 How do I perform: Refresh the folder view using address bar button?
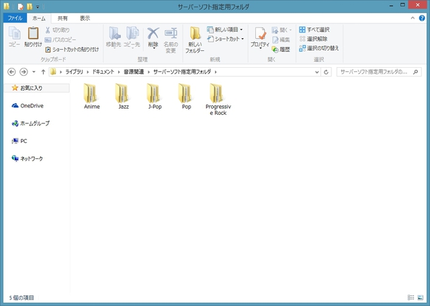pos(327,72)
